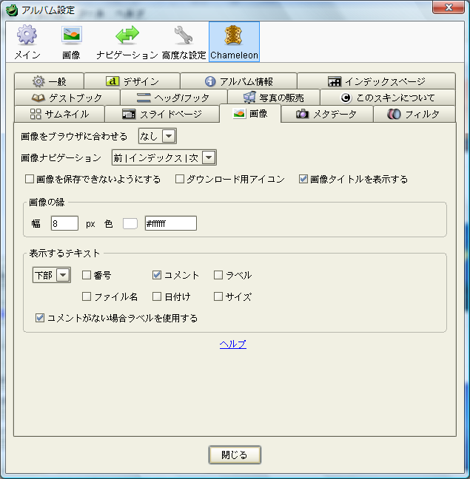Close the アルバム設定 window
Screen dimensions: 470x479
[449, 7]
